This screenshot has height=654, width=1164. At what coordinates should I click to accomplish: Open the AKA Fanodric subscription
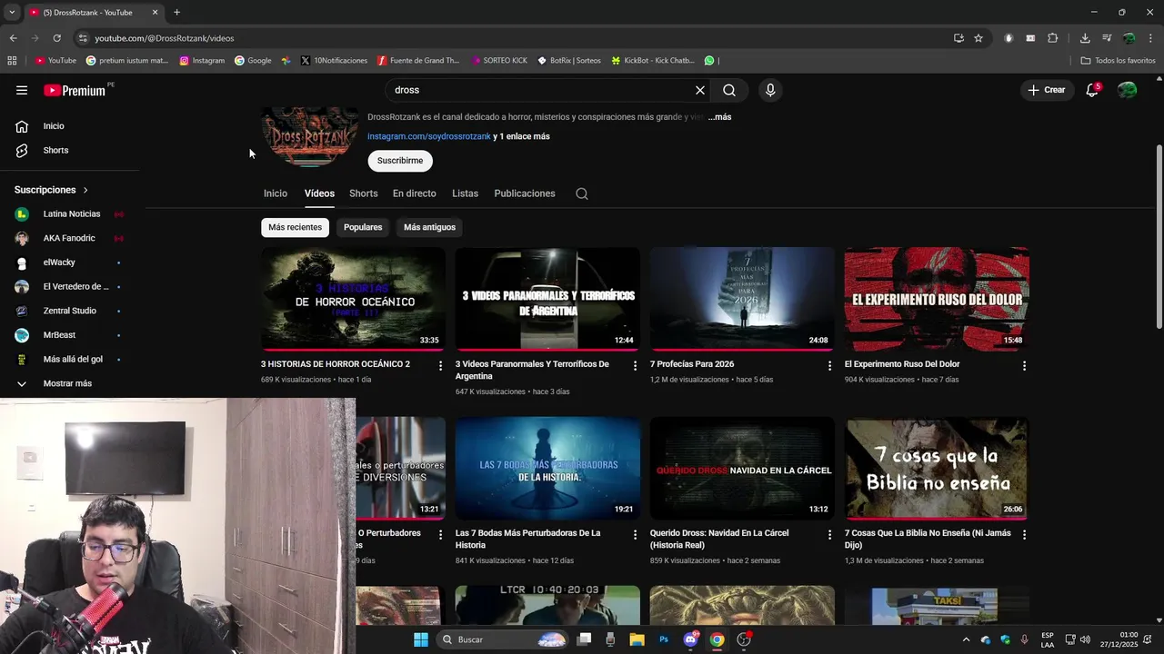(69, 238)
